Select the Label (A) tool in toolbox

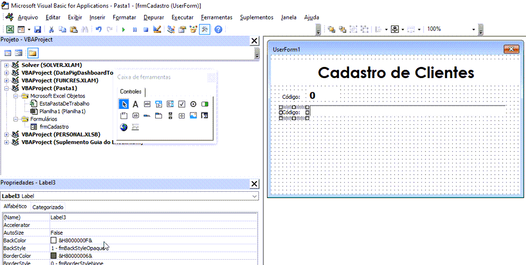coord(135,104)
